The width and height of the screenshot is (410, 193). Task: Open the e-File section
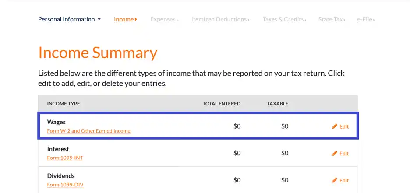click(x=366, y=19)
